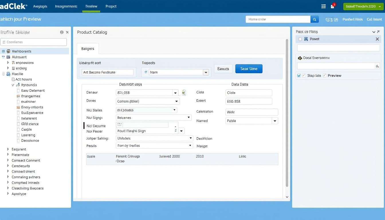Open the Nam dropdown arrow

tap(206, 72)
